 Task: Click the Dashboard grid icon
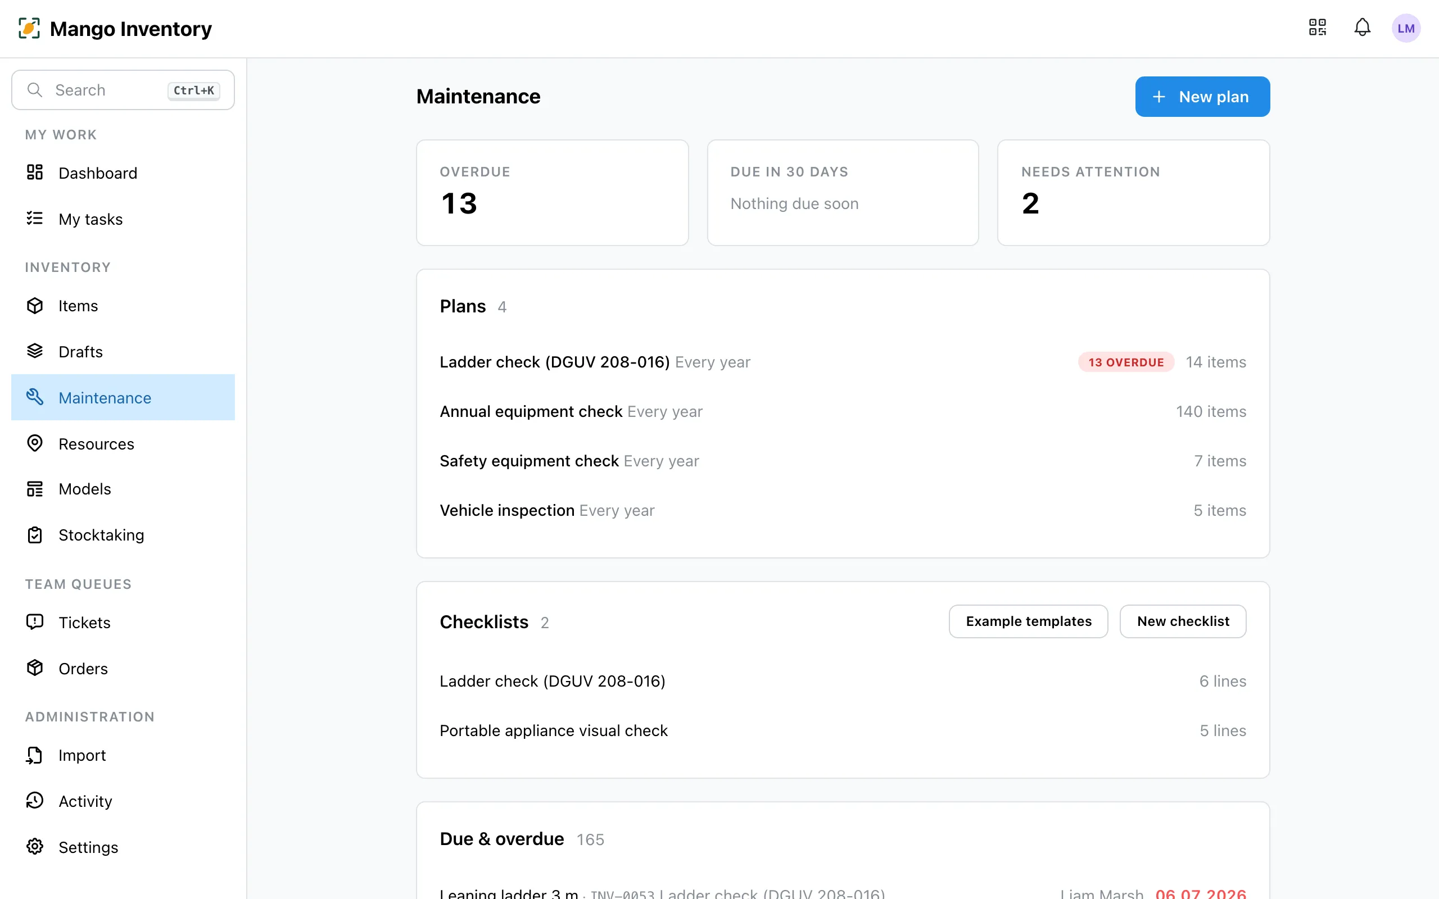(35, 172)
